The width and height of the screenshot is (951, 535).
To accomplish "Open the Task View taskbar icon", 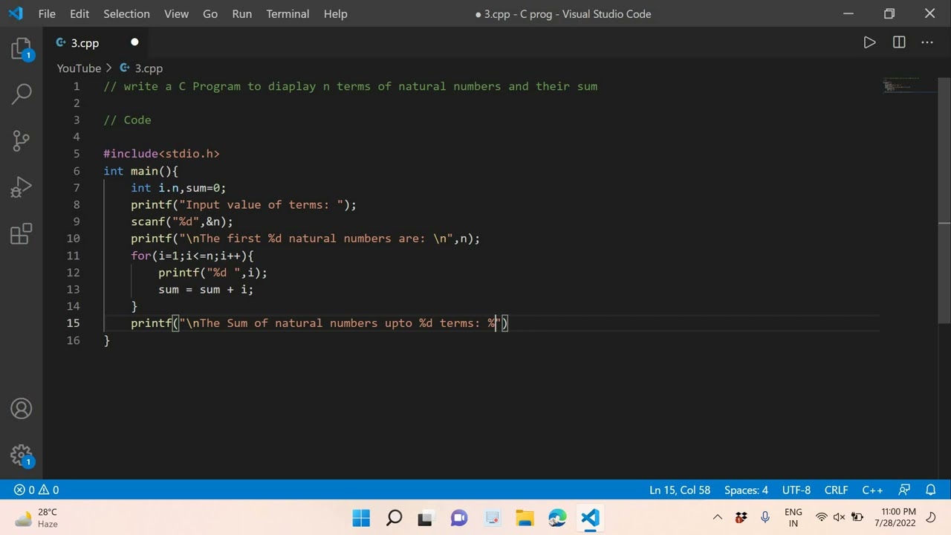I will point(426,518).
